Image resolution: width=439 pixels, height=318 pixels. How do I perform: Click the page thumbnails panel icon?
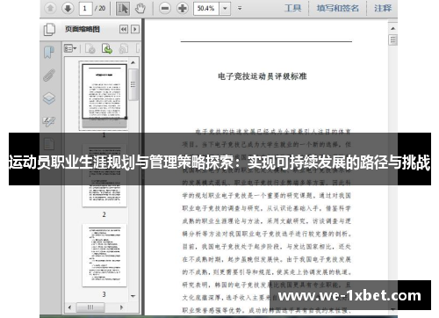click(49, 29)
